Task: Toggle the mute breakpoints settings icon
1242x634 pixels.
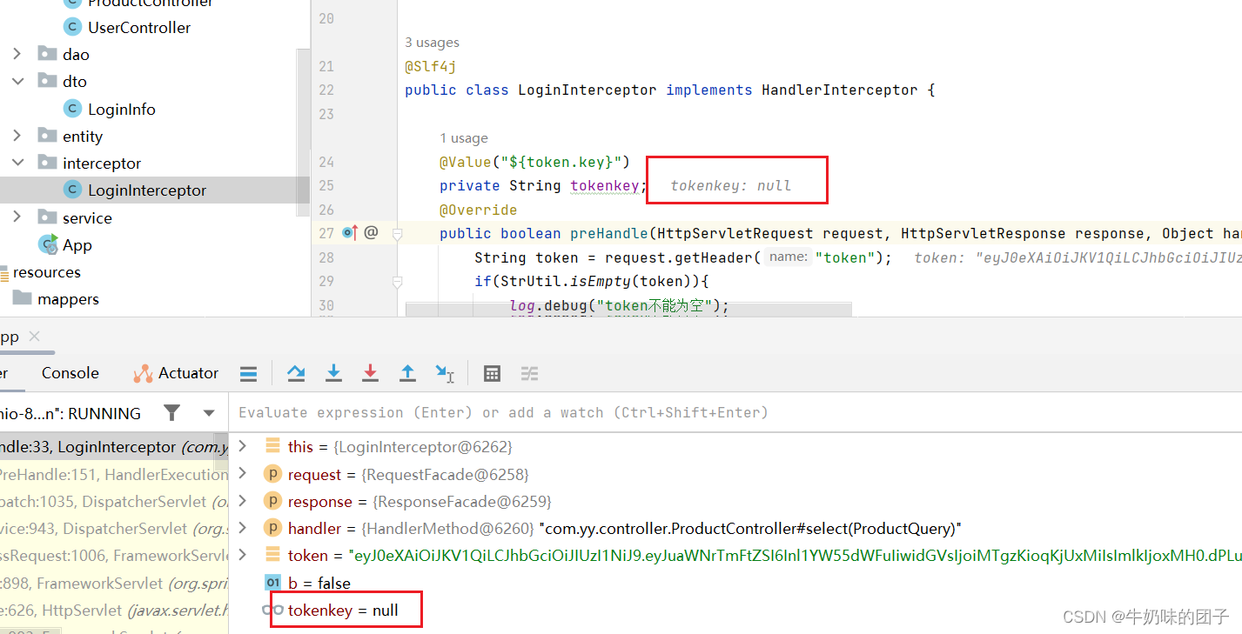Action: 529,373
